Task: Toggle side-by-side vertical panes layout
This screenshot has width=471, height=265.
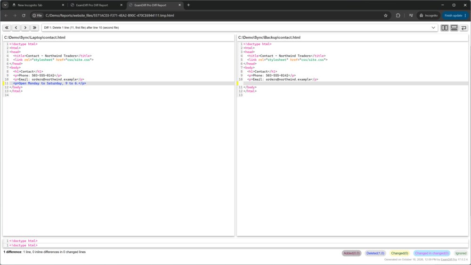Action: click(x=445, y=28)
